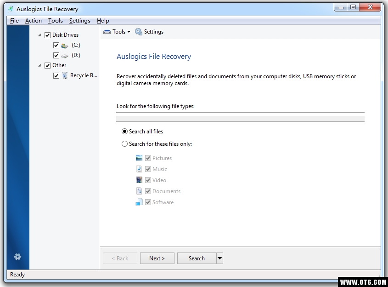Click the Music file type icon
388x287 pixels.
139,169
